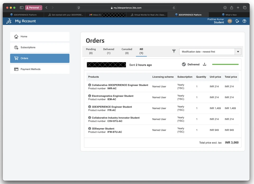Open the What's New browser tab
Image resolution: width=254 pixels, height=184 pixels.
click(x=229, y=15)
